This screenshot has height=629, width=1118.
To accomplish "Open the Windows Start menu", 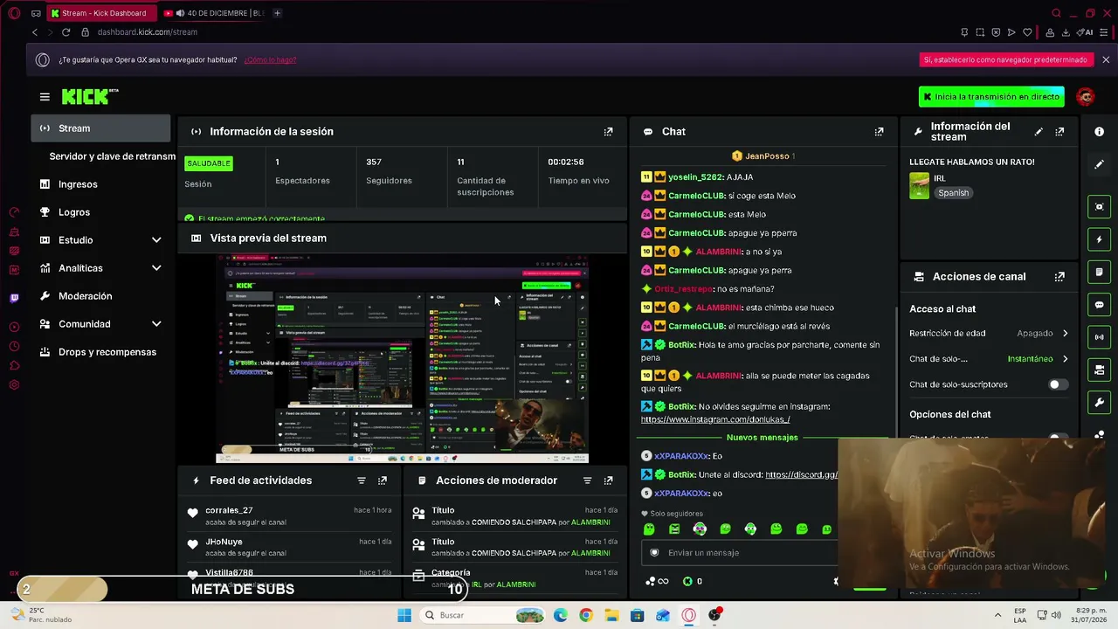I will (404, 615).
